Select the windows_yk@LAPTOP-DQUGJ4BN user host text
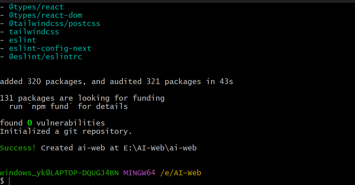The width and height of the screenshot is (355, 185). click(59, 173)
